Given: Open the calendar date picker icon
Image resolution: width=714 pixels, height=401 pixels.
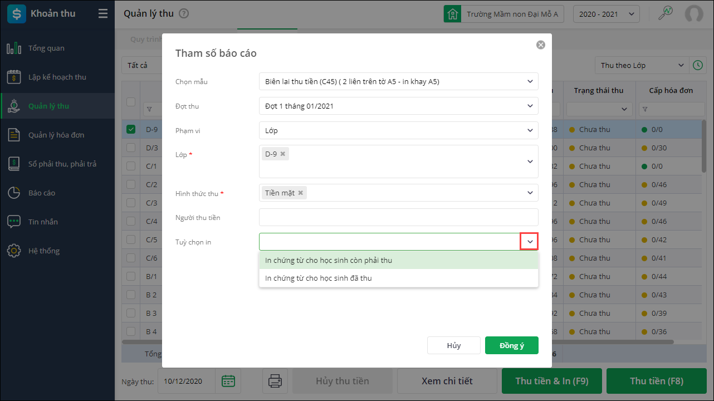Looking at the screenshot, I should (228, 381).
